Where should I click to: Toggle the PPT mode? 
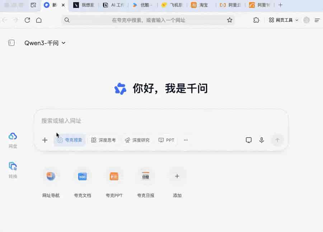tap(167, 140)
